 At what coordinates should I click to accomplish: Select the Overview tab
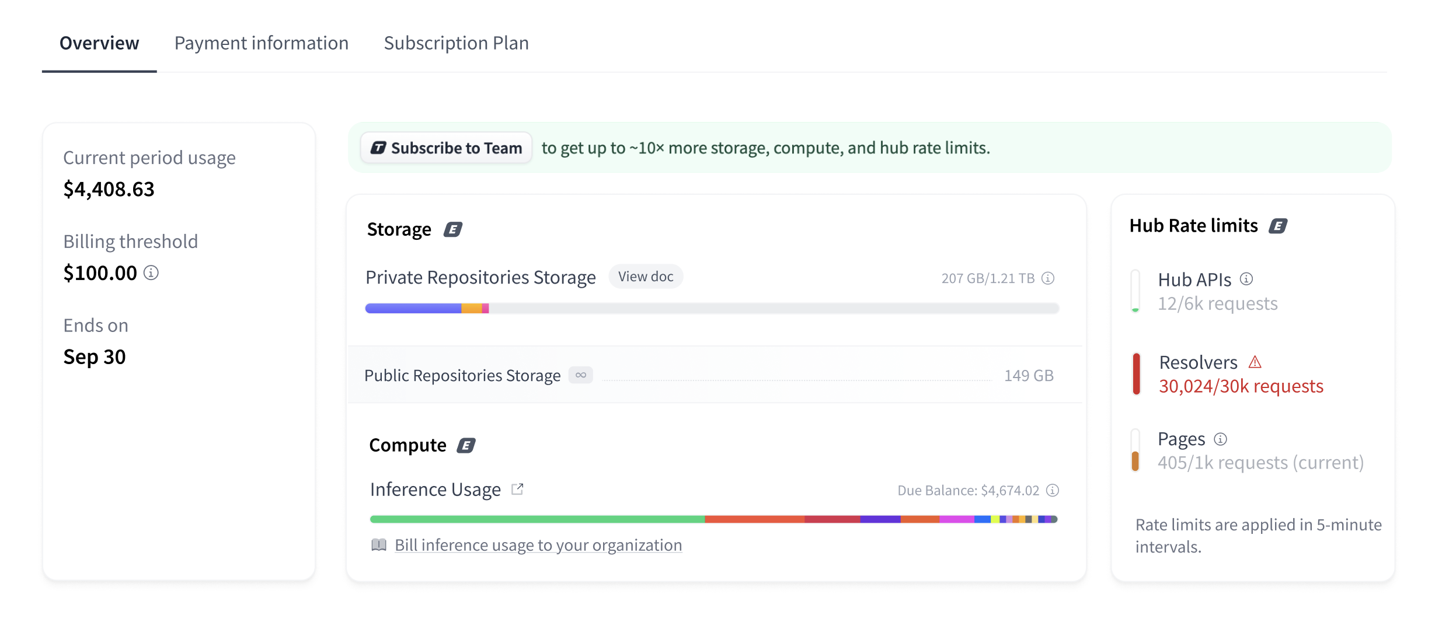click(99, 43)
